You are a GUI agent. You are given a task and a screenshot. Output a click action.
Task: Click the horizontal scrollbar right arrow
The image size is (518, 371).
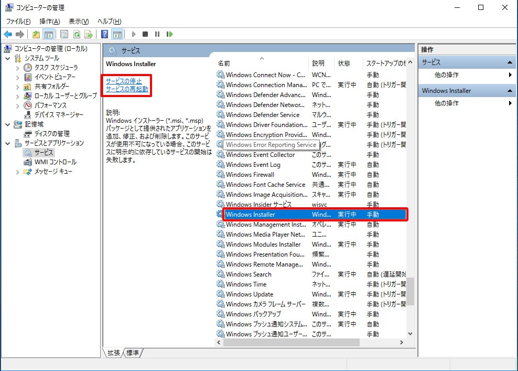point(402,342)
